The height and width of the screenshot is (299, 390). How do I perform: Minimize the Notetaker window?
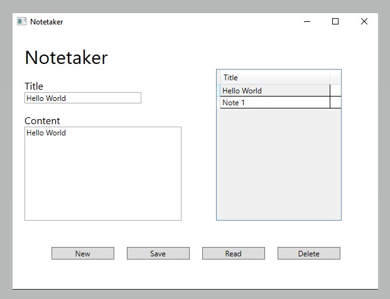[307, 21]
